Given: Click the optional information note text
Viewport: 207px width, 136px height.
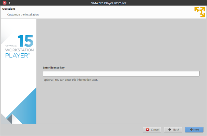Looking at the screenshot, I should 70,80.
